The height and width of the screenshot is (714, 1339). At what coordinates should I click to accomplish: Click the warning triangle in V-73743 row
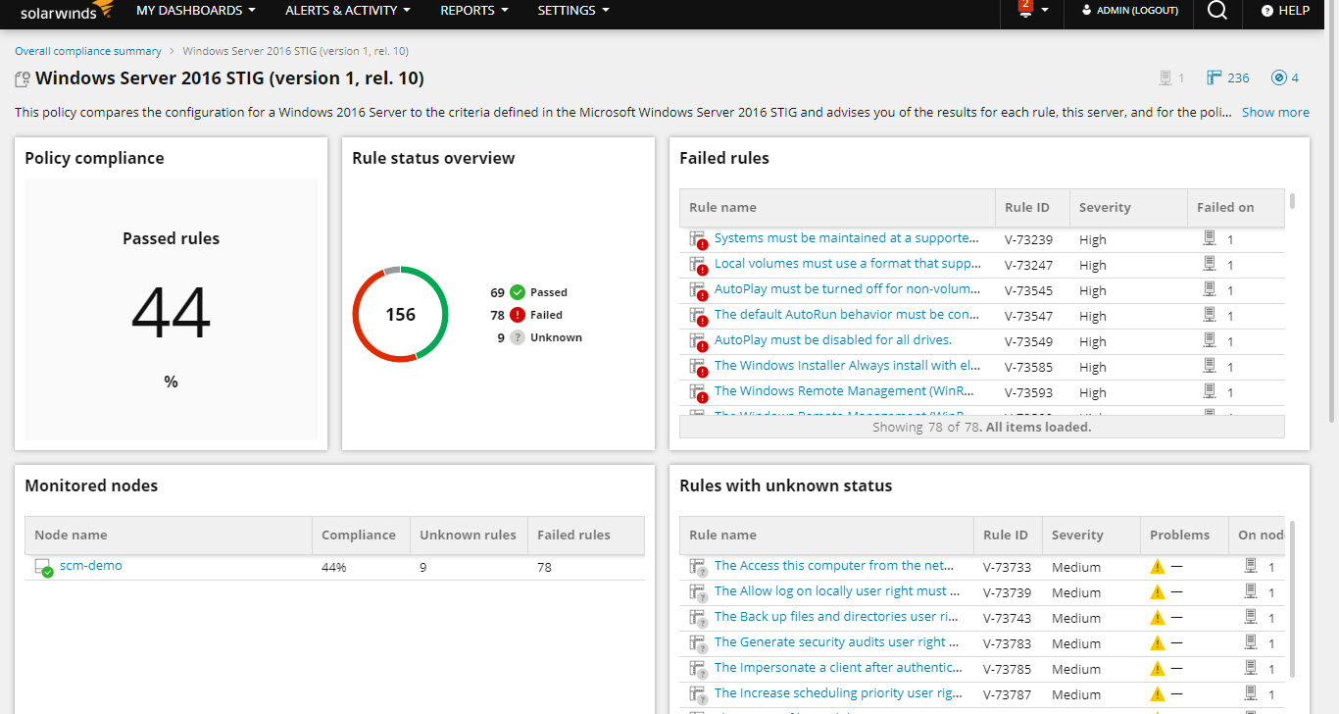(x=1158, y=618)
